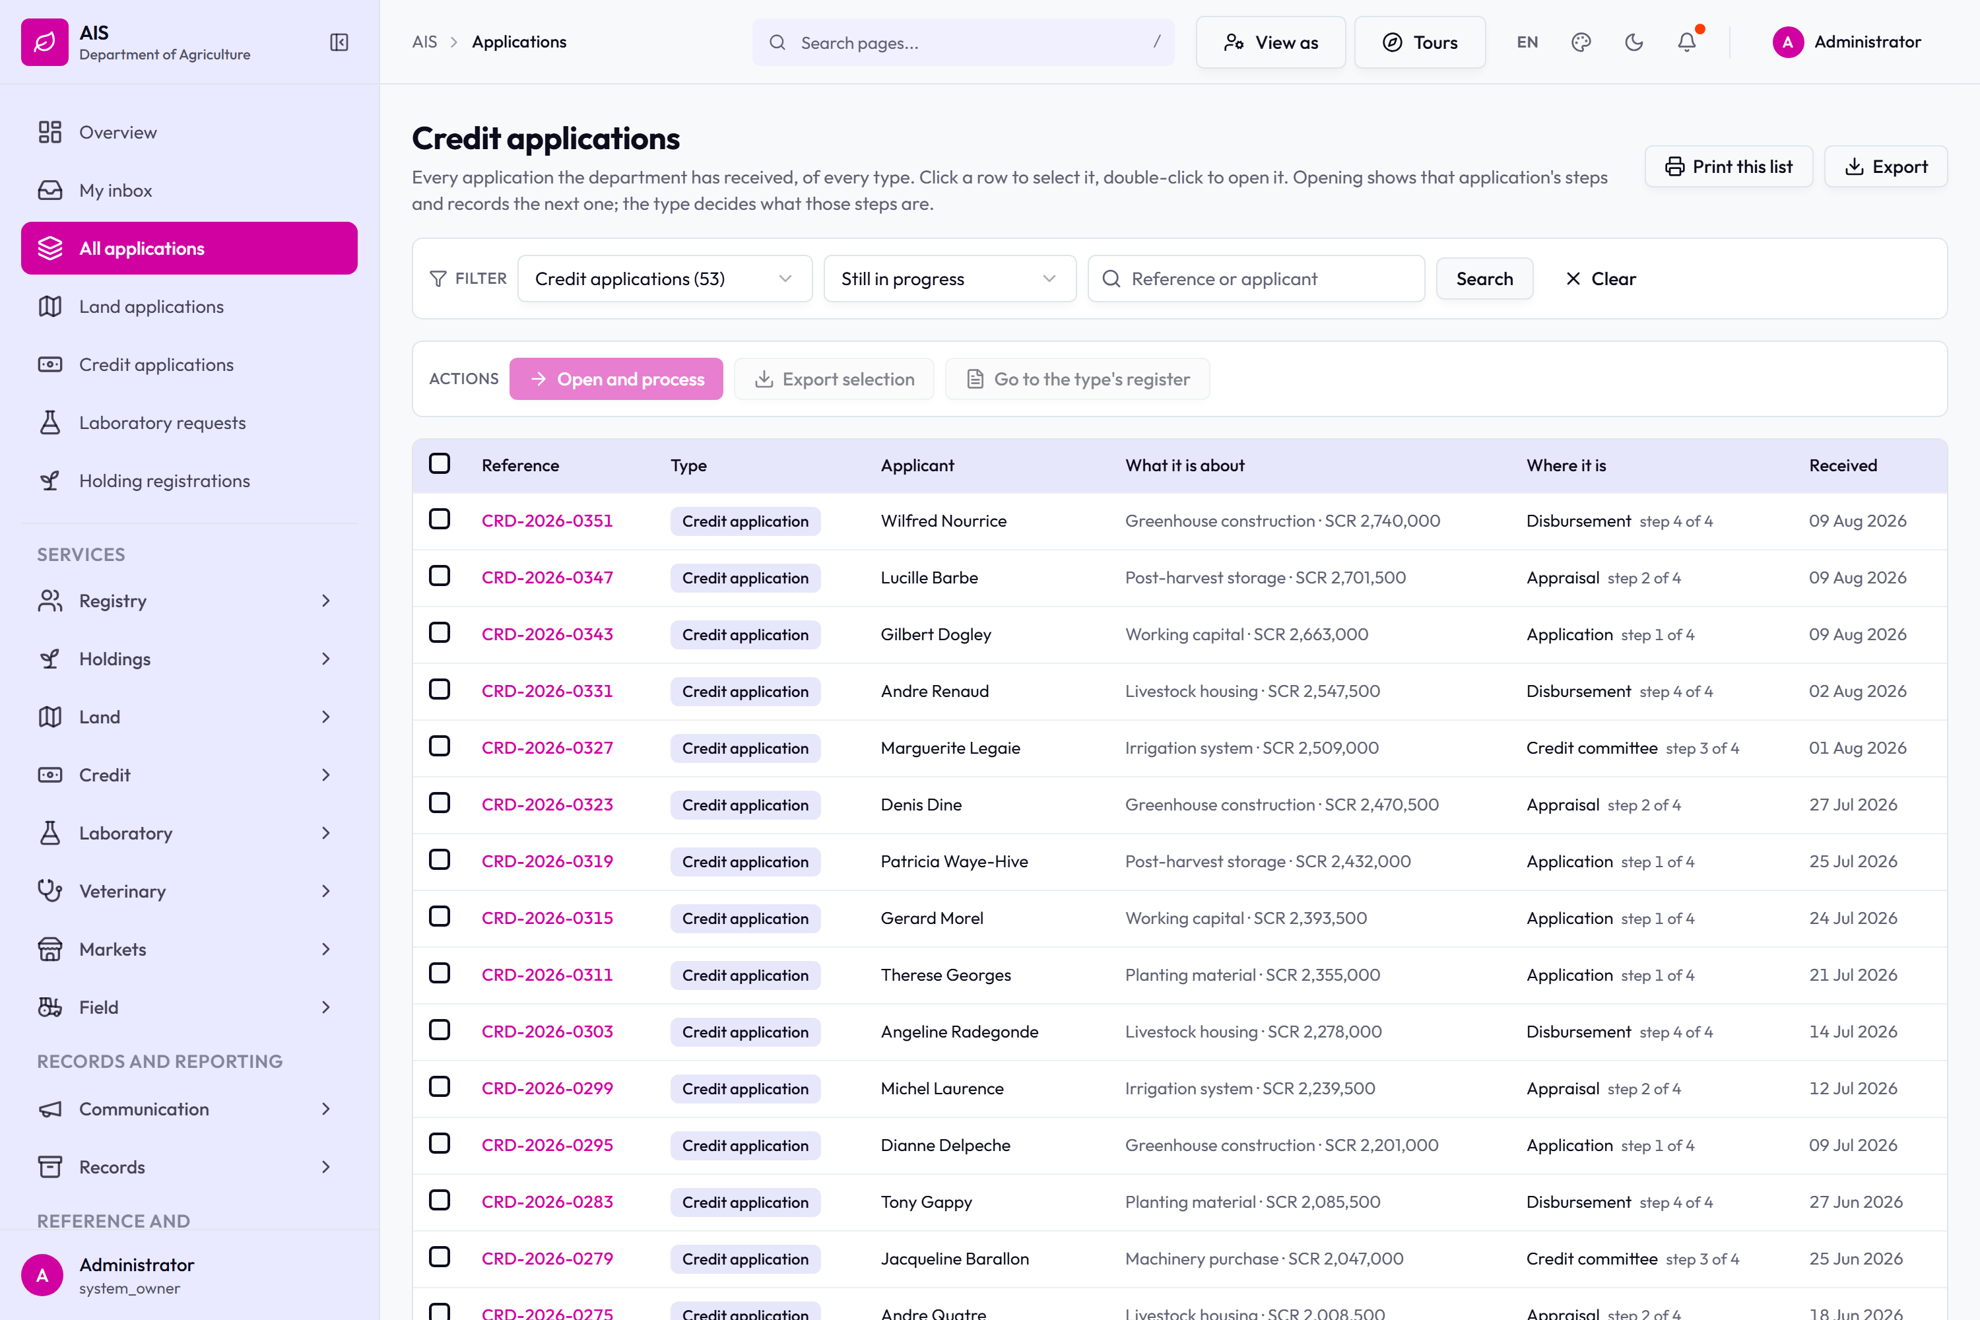
Task: Export the applications list
Action: click(1886, 167)
